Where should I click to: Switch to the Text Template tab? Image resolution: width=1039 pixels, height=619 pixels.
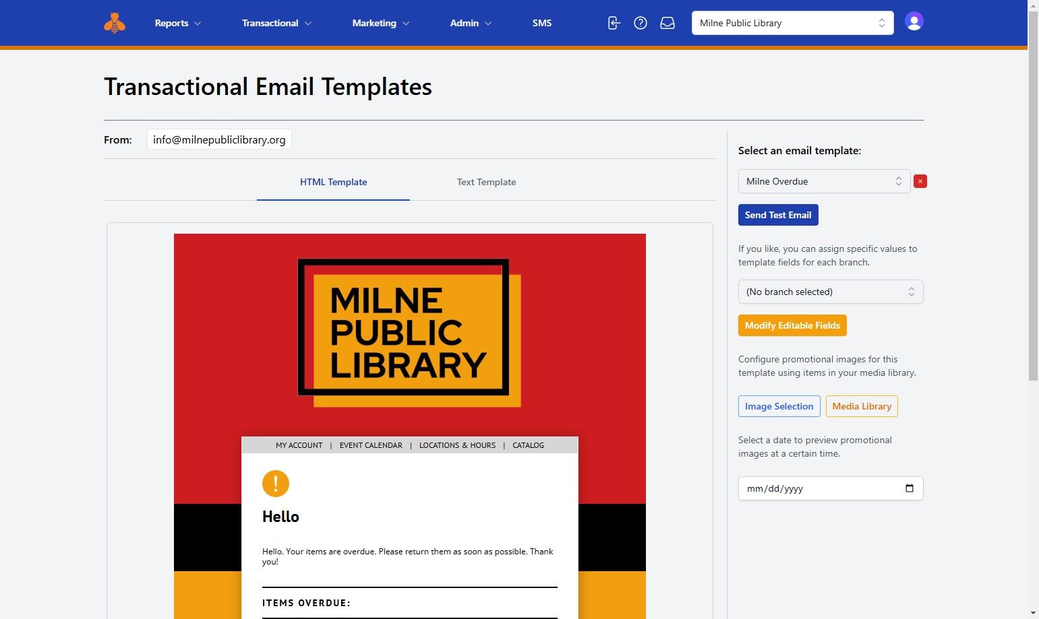pos(486,183)
